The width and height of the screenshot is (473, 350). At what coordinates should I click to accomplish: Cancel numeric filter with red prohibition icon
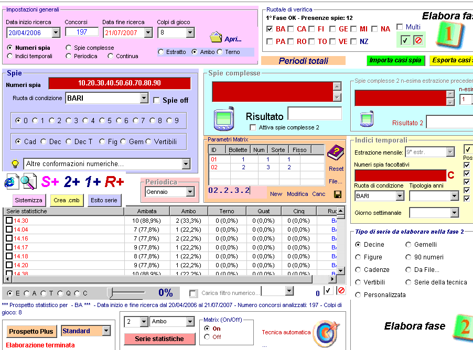341,291
